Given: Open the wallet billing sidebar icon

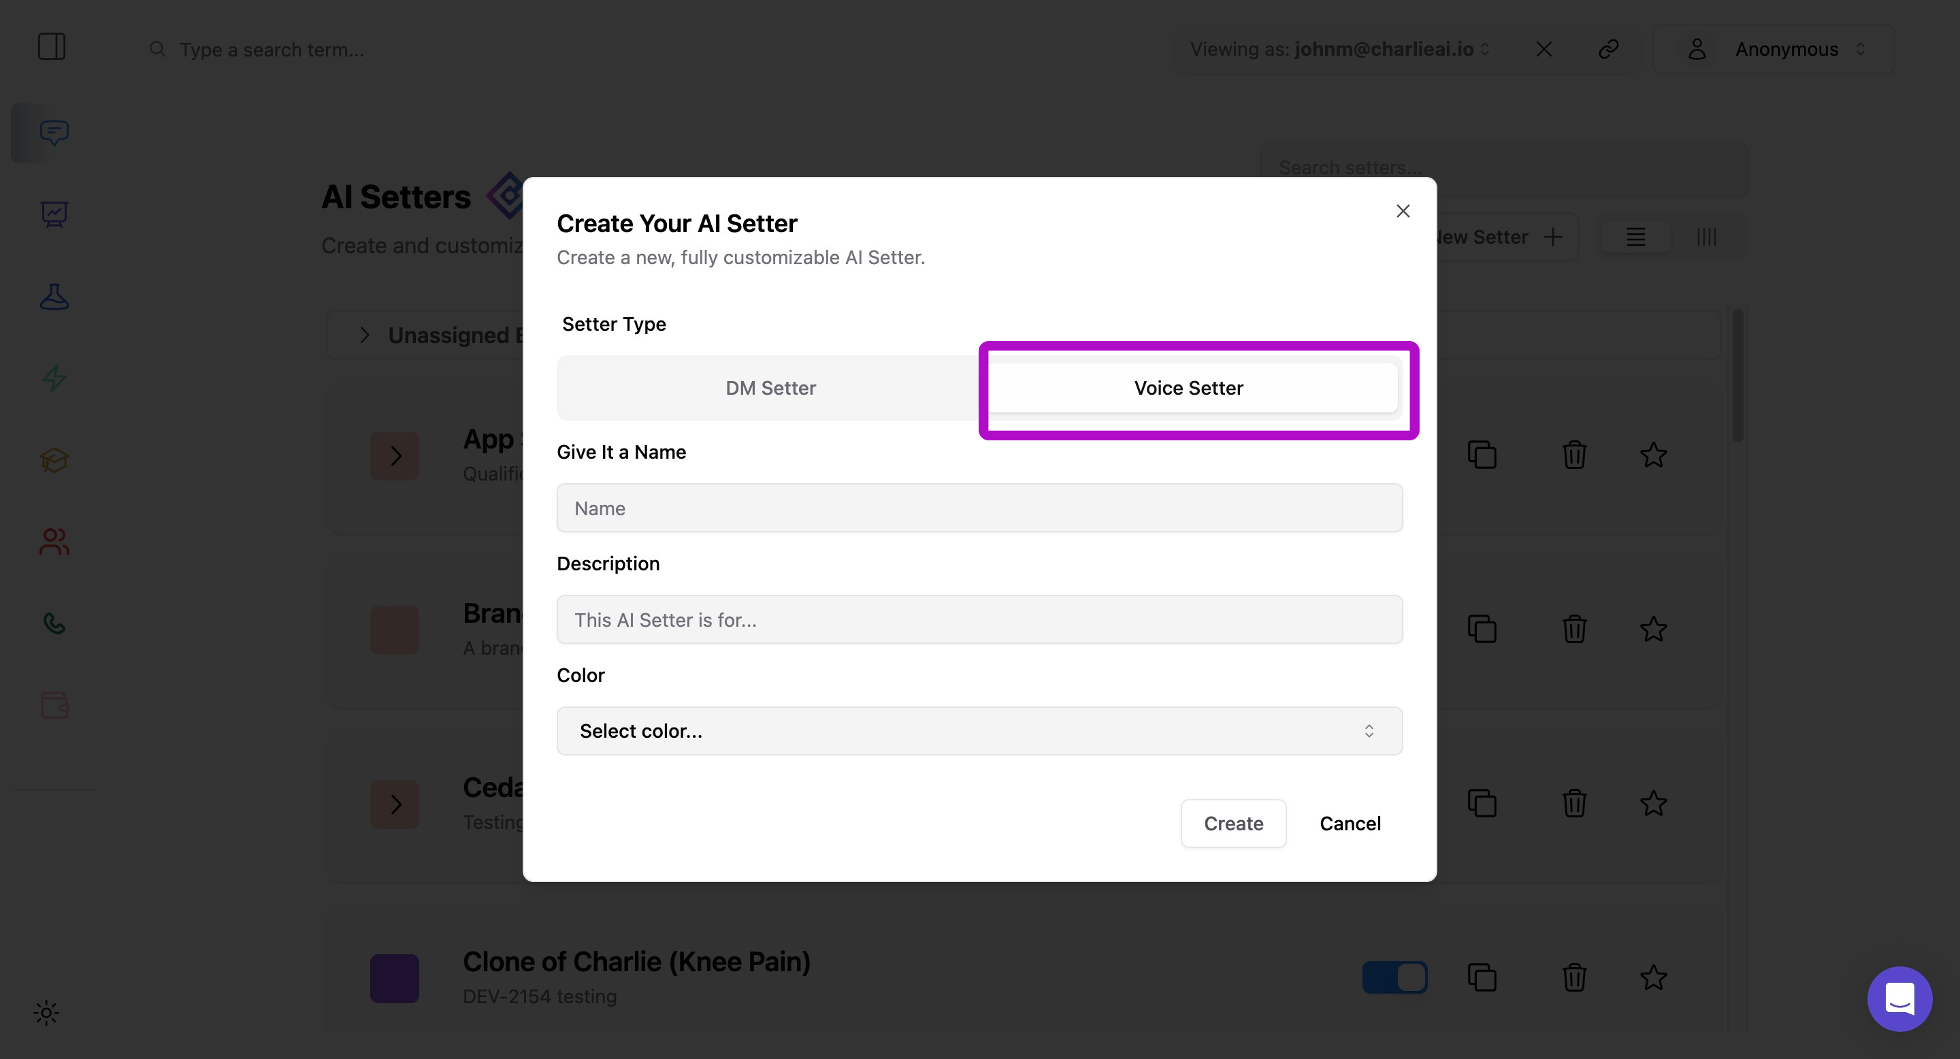Looking at the screenshot, I should 54,704.
